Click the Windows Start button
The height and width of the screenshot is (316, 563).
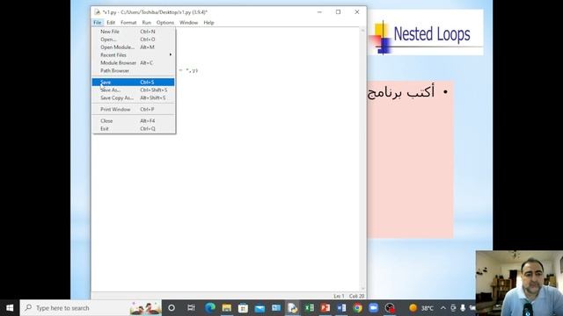pyautogui.click(x=10, y=308)
